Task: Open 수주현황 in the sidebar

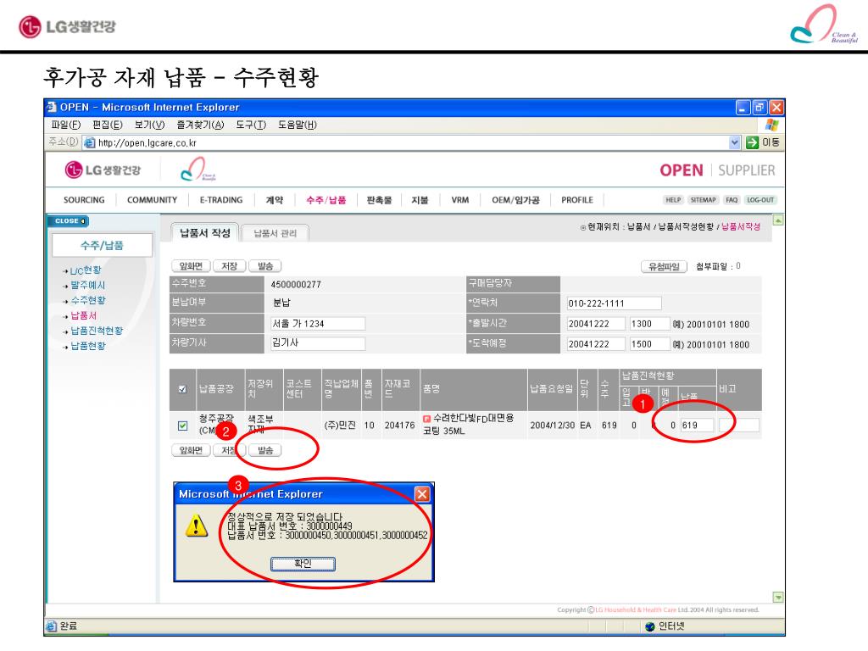Action: (x=87, y=300)
